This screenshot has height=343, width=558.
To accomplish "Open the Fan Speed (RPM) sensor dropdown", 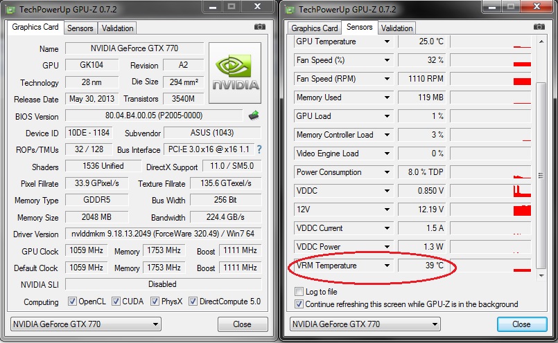I will [387, 79].
